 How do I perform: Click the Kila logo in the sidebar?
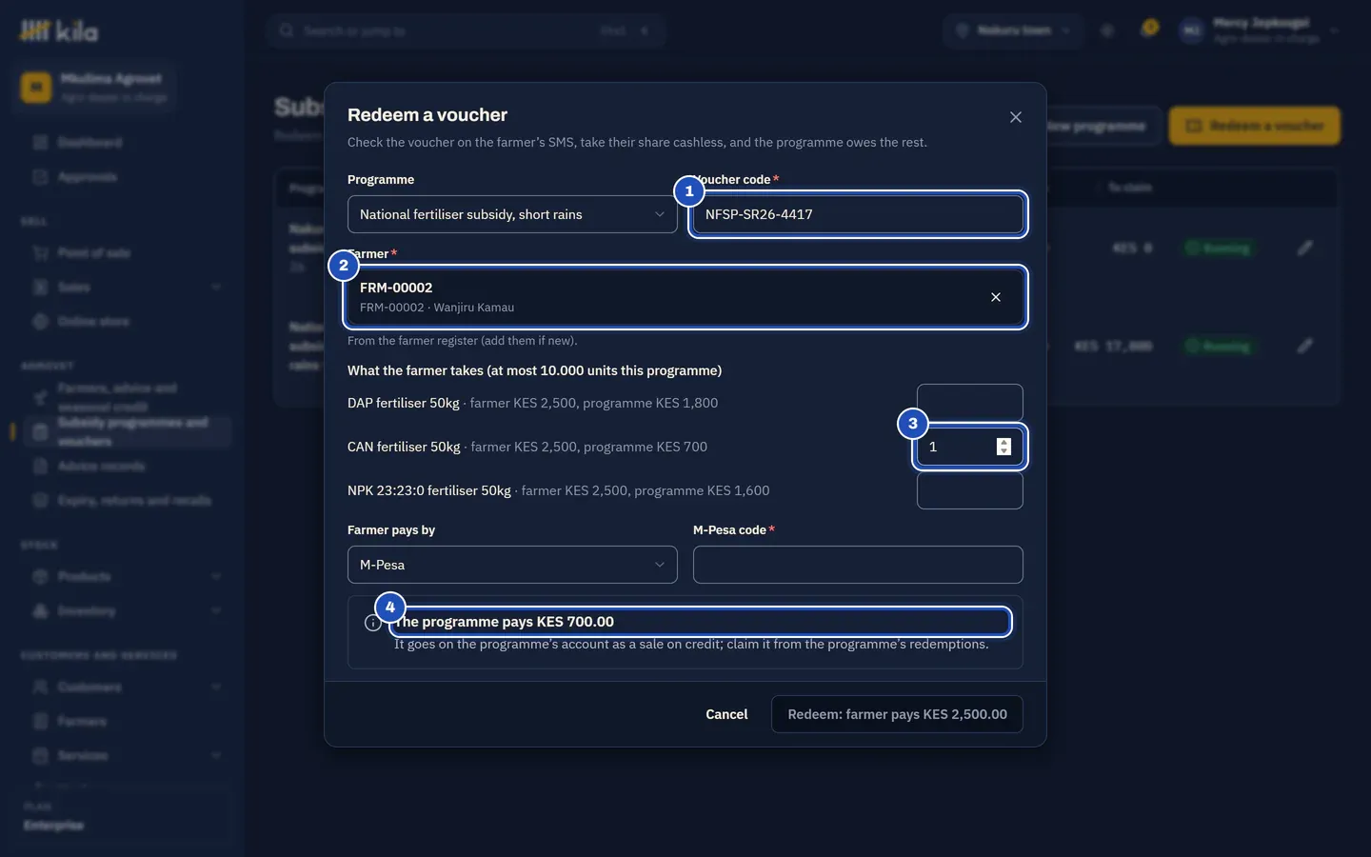click(x=59, y=31)
